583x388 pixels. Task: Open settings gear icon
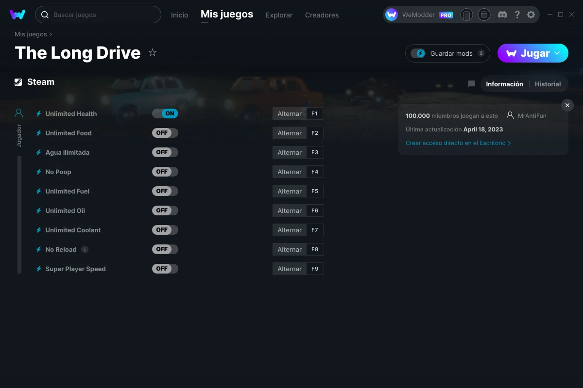(531, 15)
